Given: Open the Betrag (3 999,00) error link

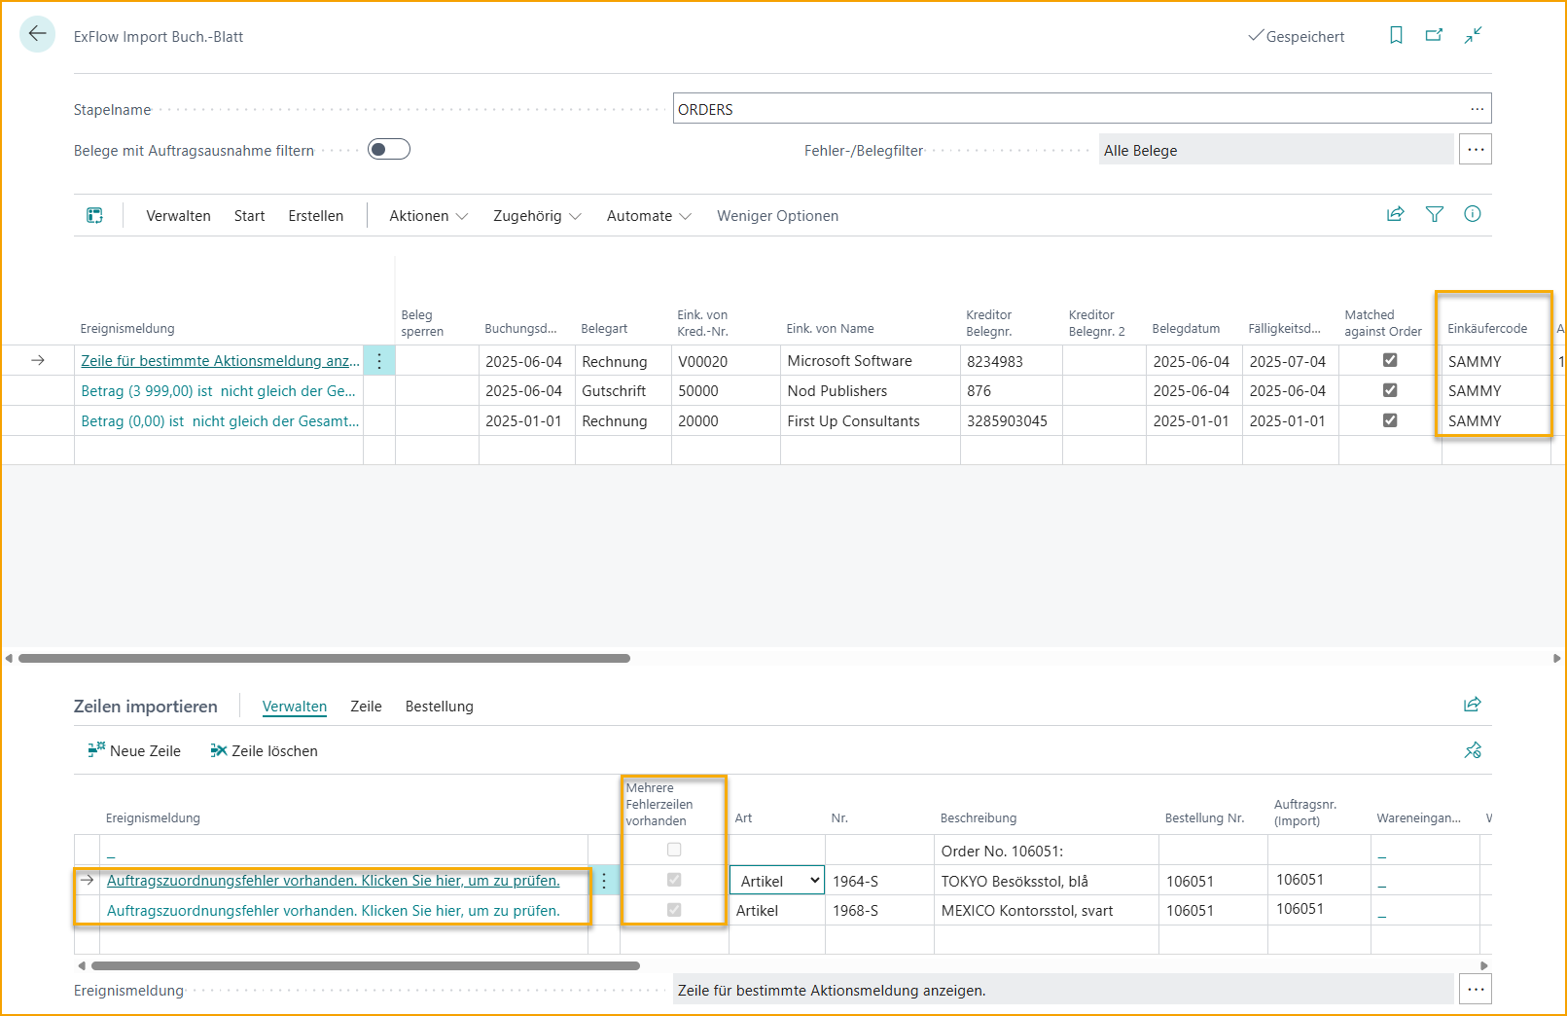Looking at the screenshot, I should [x=218, y=391].
